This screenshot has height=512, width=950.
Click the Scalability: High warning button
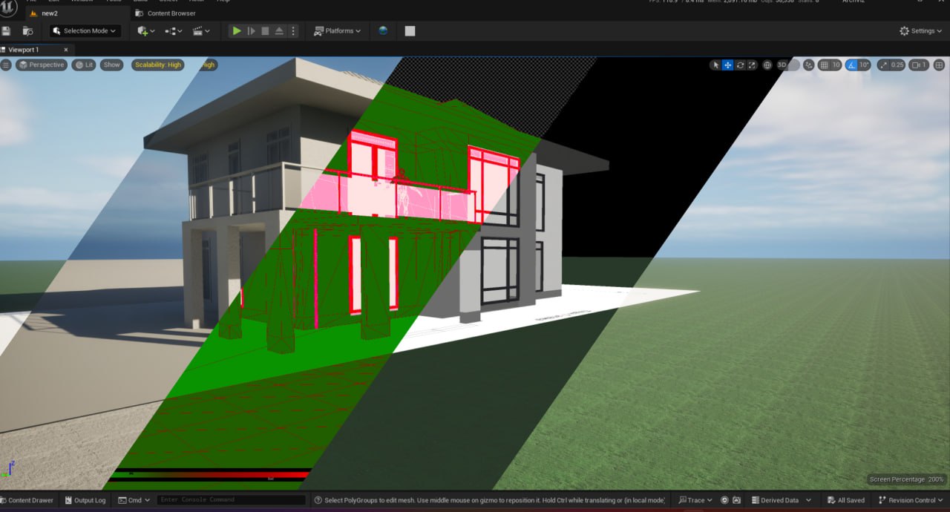(157, 65)
